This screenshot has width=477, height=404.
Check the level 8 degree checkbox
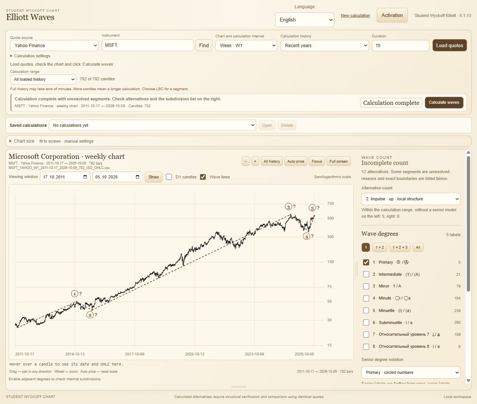366,347
